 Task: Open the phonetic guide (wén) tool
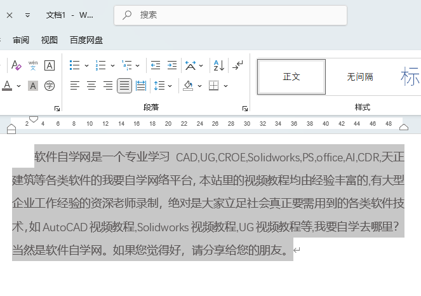tap(33, 65)
